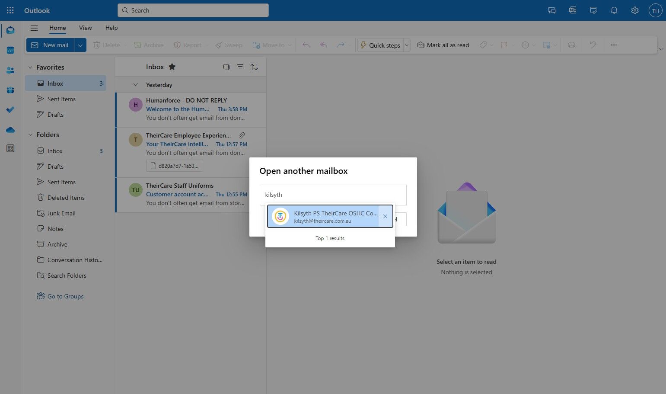Open the Archive folder
Viewport: 666px width, 394px height.
pos(66,244)
